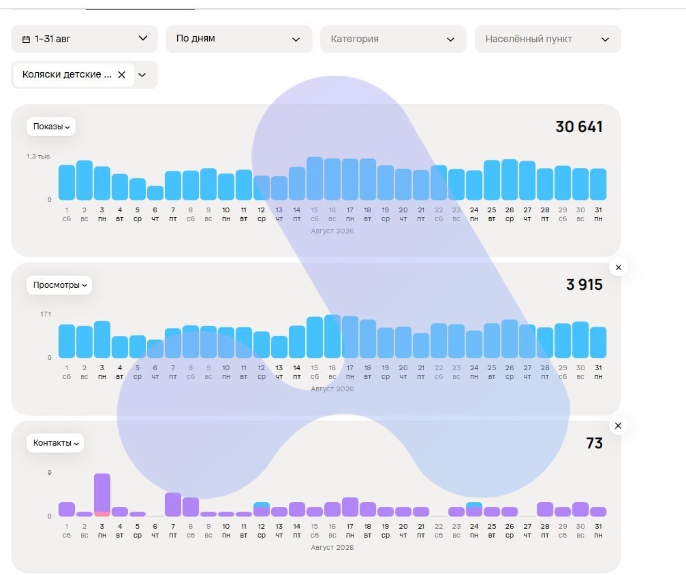Click the Просмотры bar for 3 пн
Screen dimensions: 686x575
(102, 340)
